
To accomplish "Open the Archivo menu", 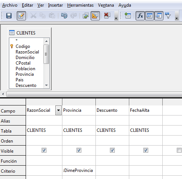I will click(x=10, y=5).
